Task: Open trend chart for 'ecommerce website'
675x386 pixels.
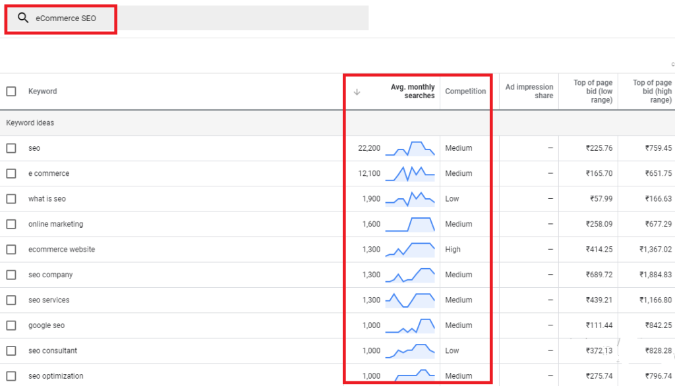Action: [410, 250]
